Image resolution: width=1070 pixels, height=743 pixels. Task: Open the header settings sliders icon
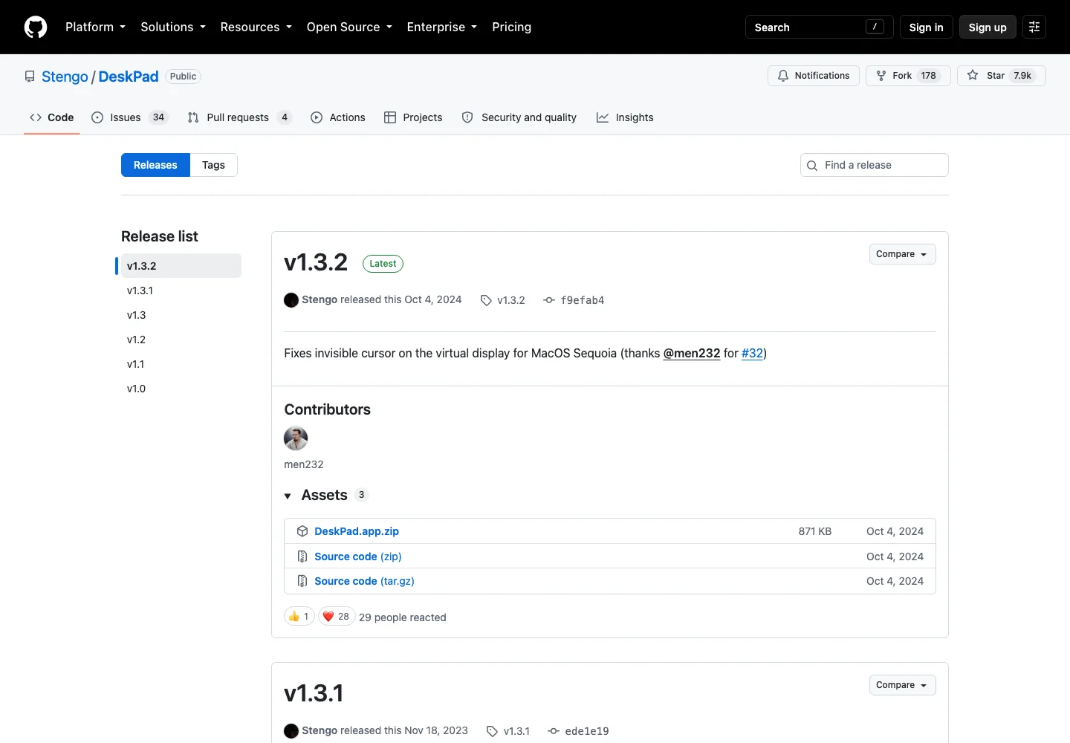point(1034,27)
